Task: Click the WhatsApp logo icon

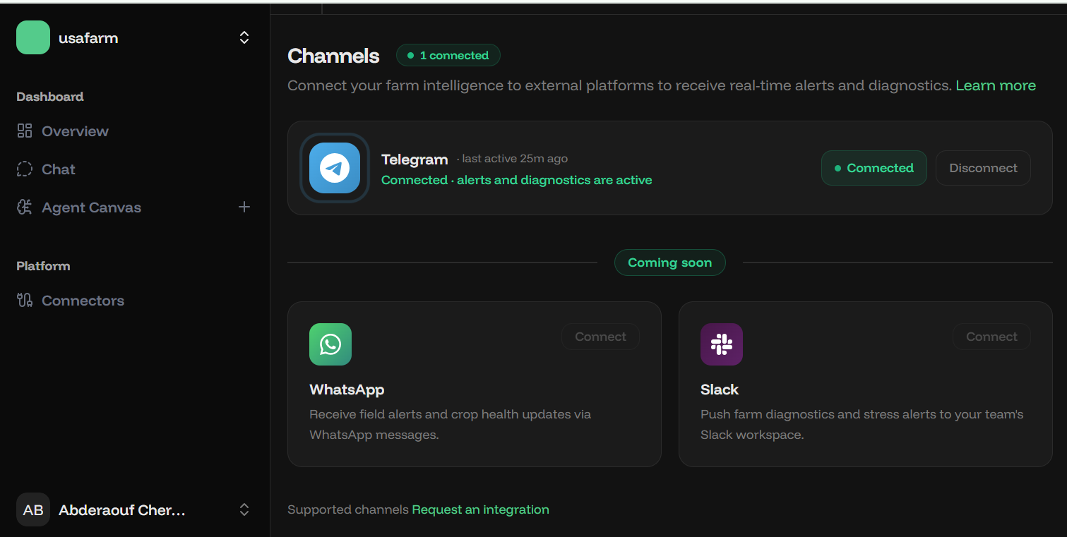Action: click(x=330, y=344)
